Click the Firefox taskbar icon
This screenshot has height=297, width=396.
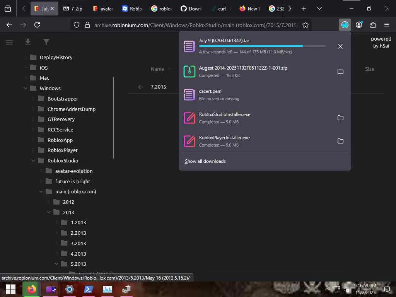(31, 289)
